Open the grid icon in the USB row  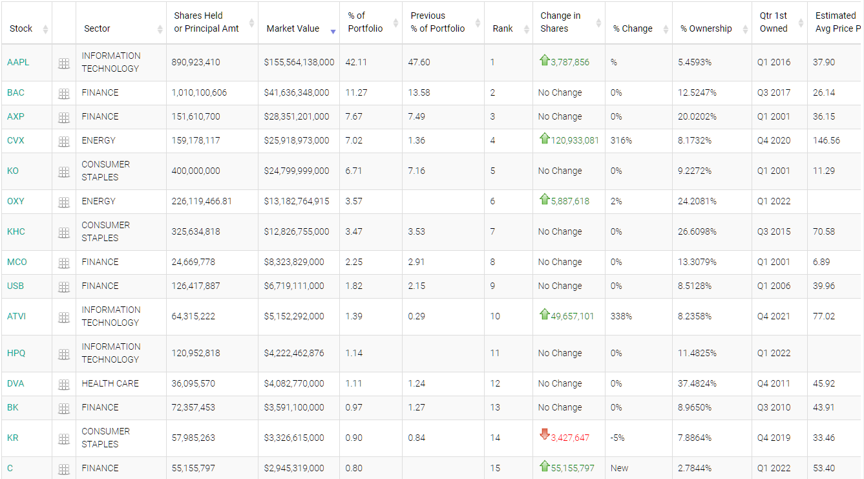64,287
